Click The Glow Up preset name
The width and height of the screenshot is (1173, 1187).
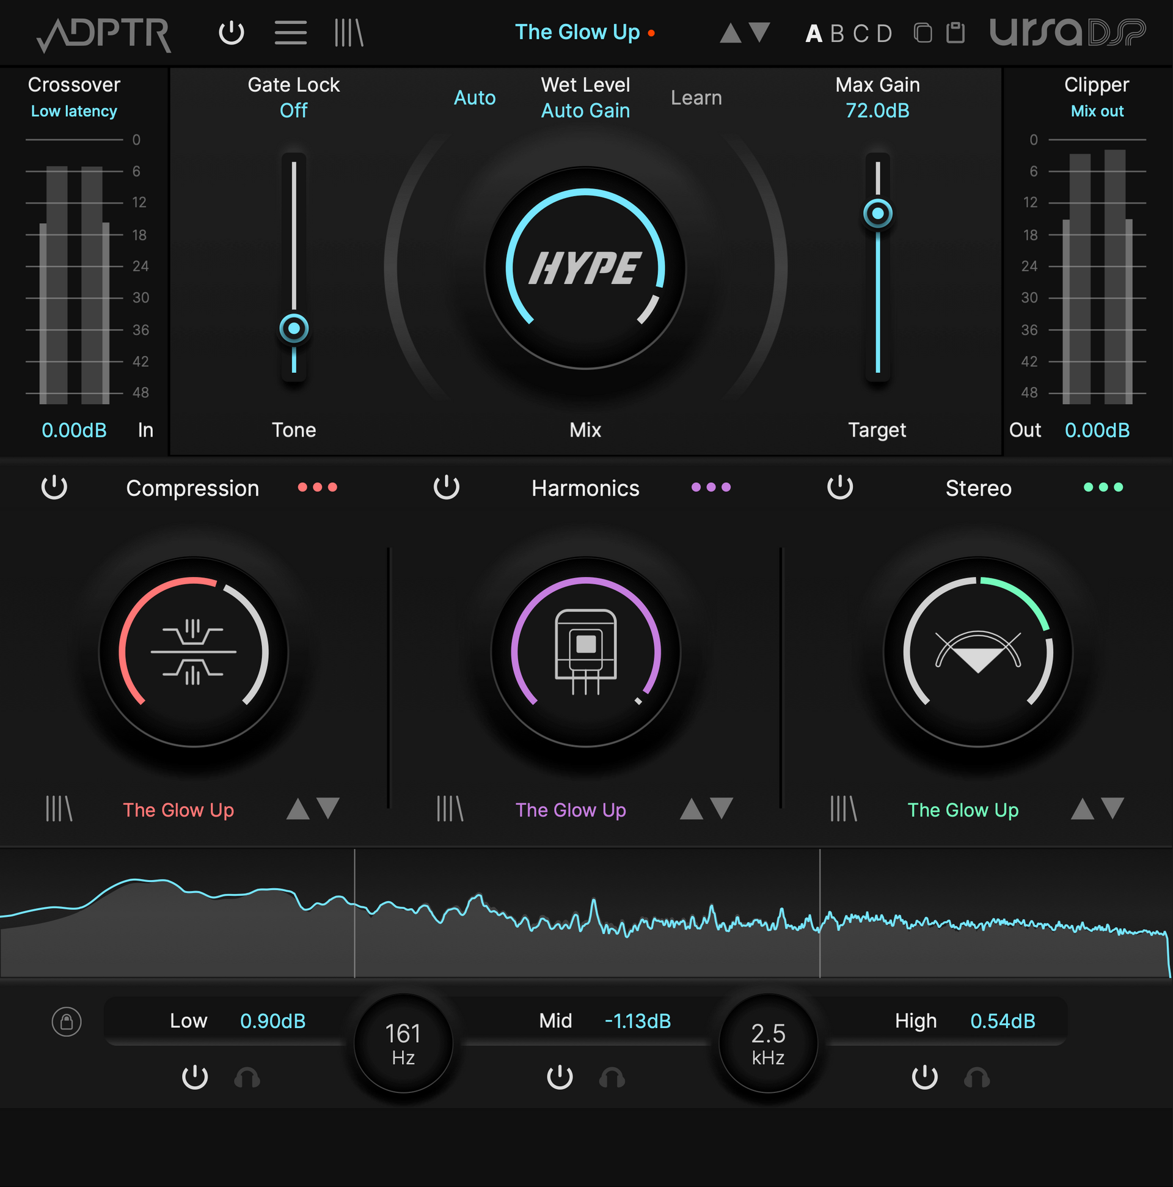coord(578,31)
